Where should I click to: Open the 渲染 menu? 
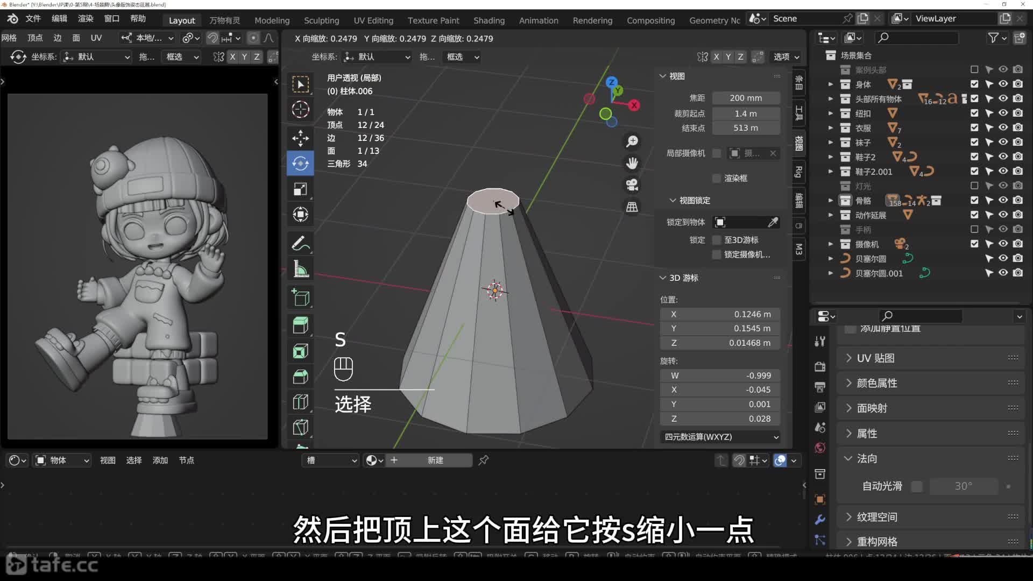point(86,18)
